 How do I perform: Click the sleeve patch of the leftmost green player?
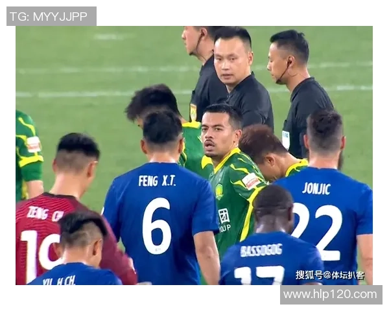(x=34, y=144)
